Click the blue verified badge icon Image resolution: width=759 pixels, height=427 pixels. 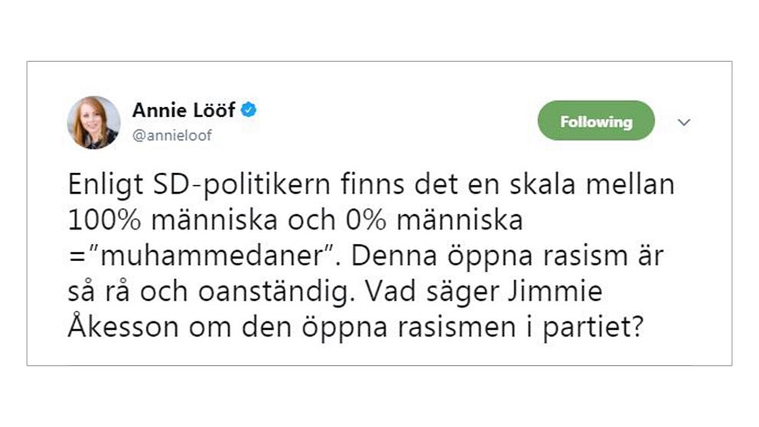click(x=249, y=110)
